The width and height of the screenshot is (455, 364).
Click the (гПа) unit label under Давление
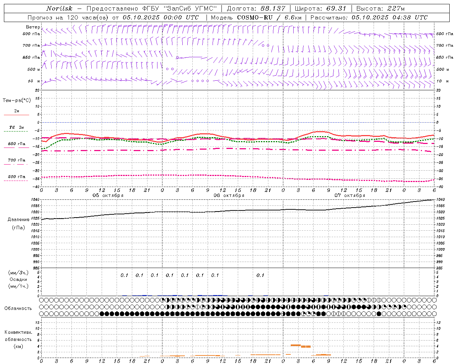coord(18,227)
